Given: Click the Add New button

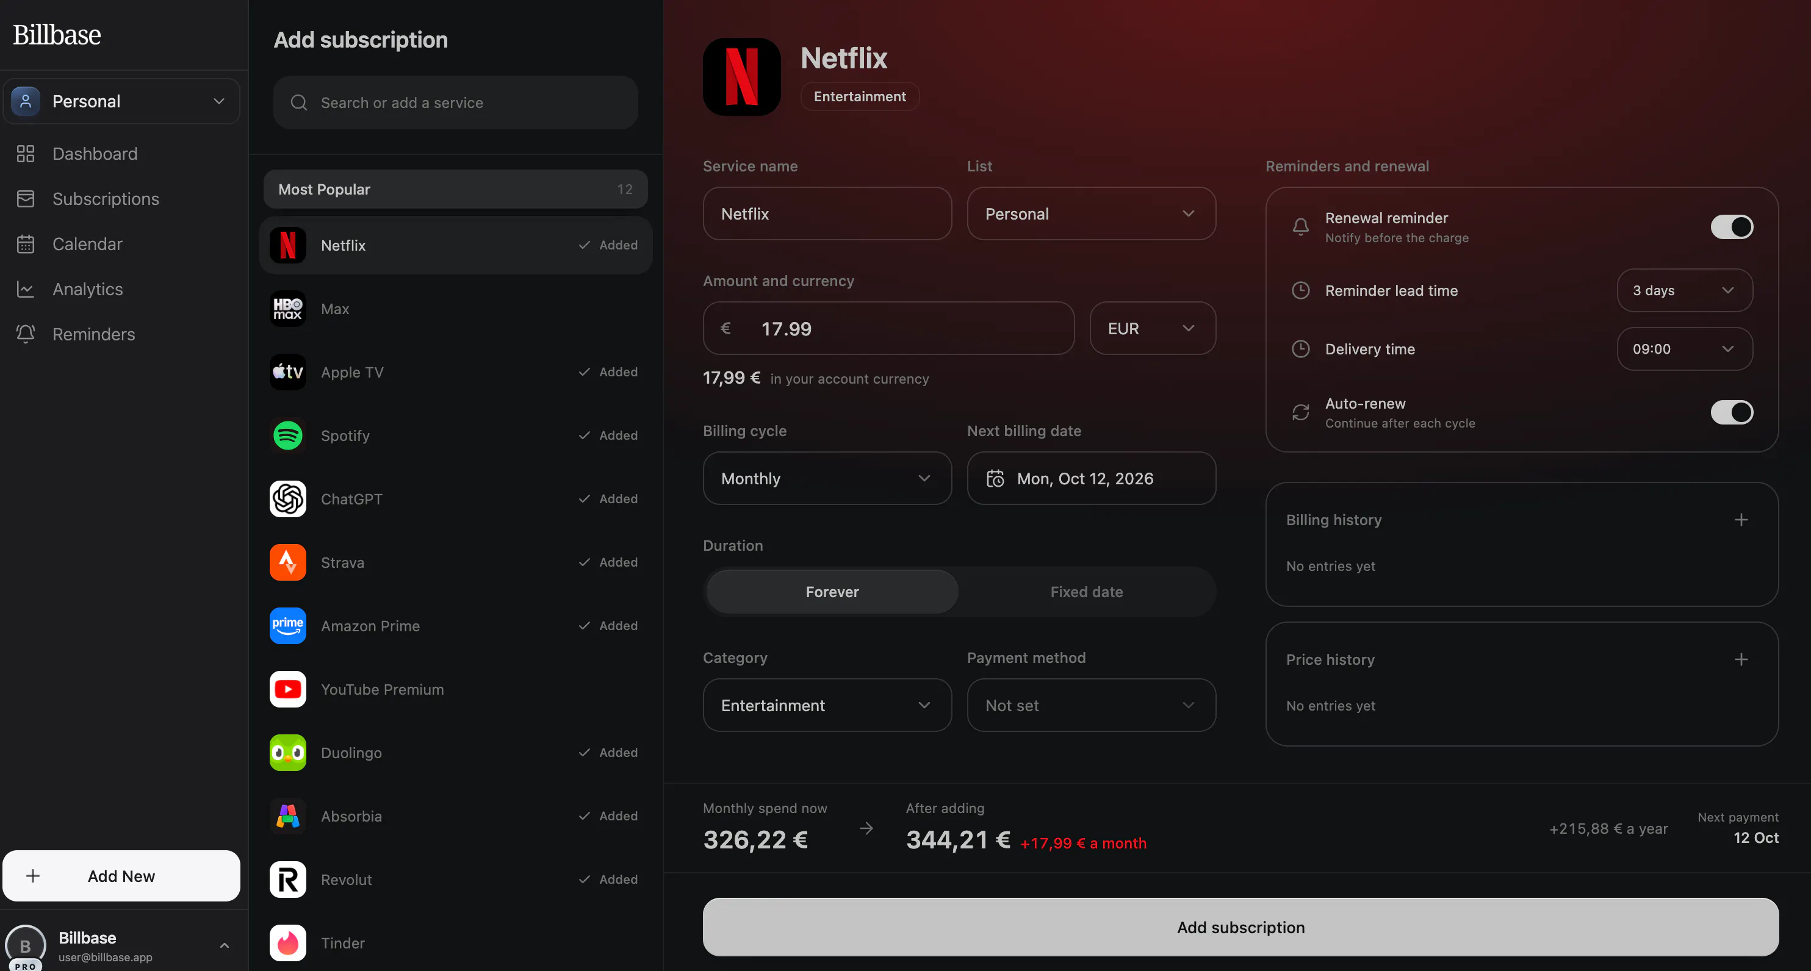Looking at the screenshot, I should 121,876.
